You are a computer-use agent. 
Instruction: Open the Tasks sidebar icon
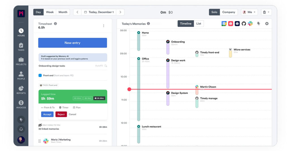tap(21, 46)
